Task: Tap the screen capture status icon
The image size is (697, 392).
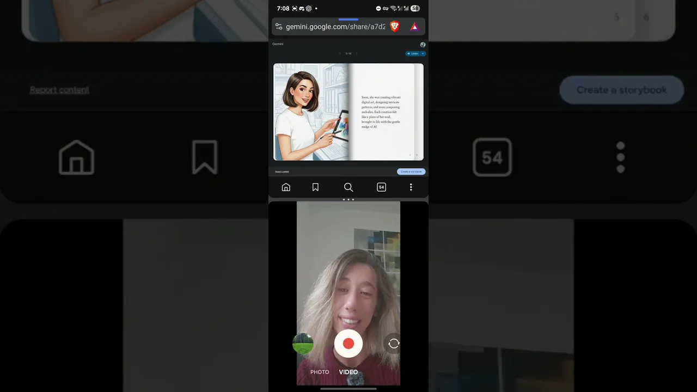Action: [x=295, y=9]
